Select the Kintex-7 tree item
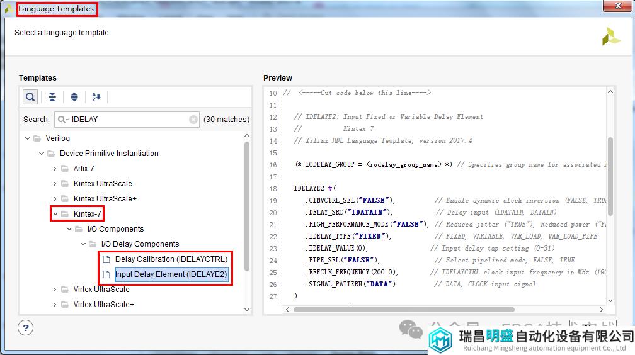 (x=87, y=214)
